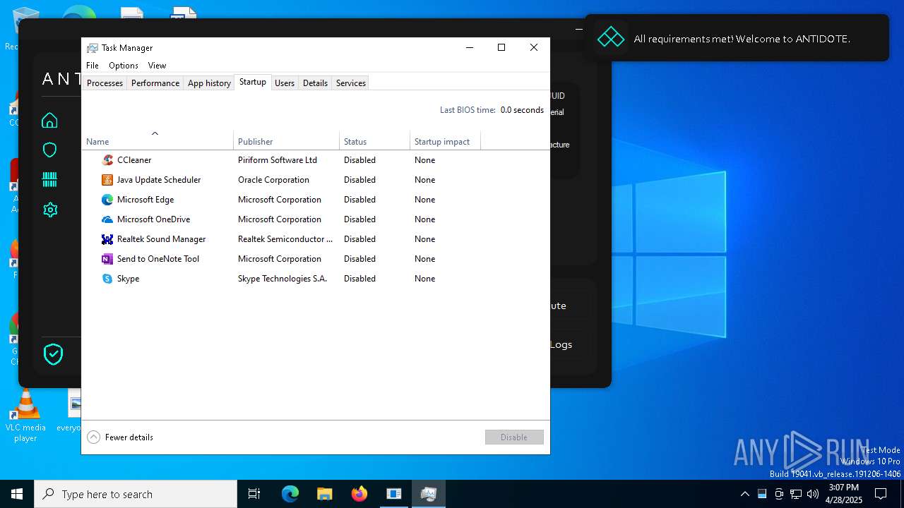The image size is (904, 508).
Task: Switch to the Performance tab
Action: 155,83
